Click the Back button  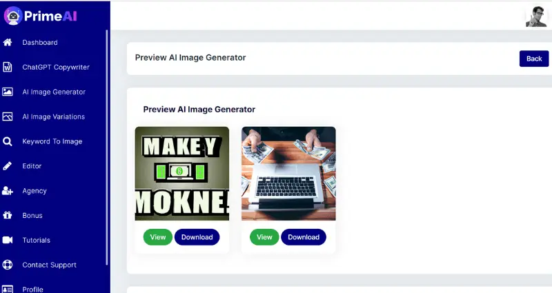point(533,59)
